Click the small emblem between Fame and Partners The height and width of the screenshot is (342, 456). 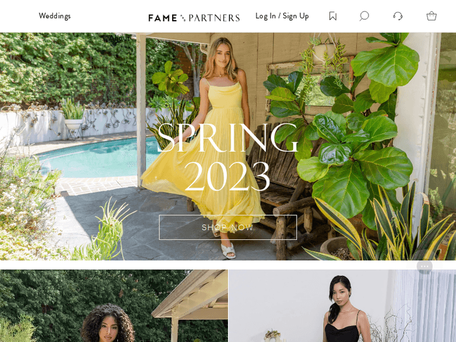tap(182, 18)
